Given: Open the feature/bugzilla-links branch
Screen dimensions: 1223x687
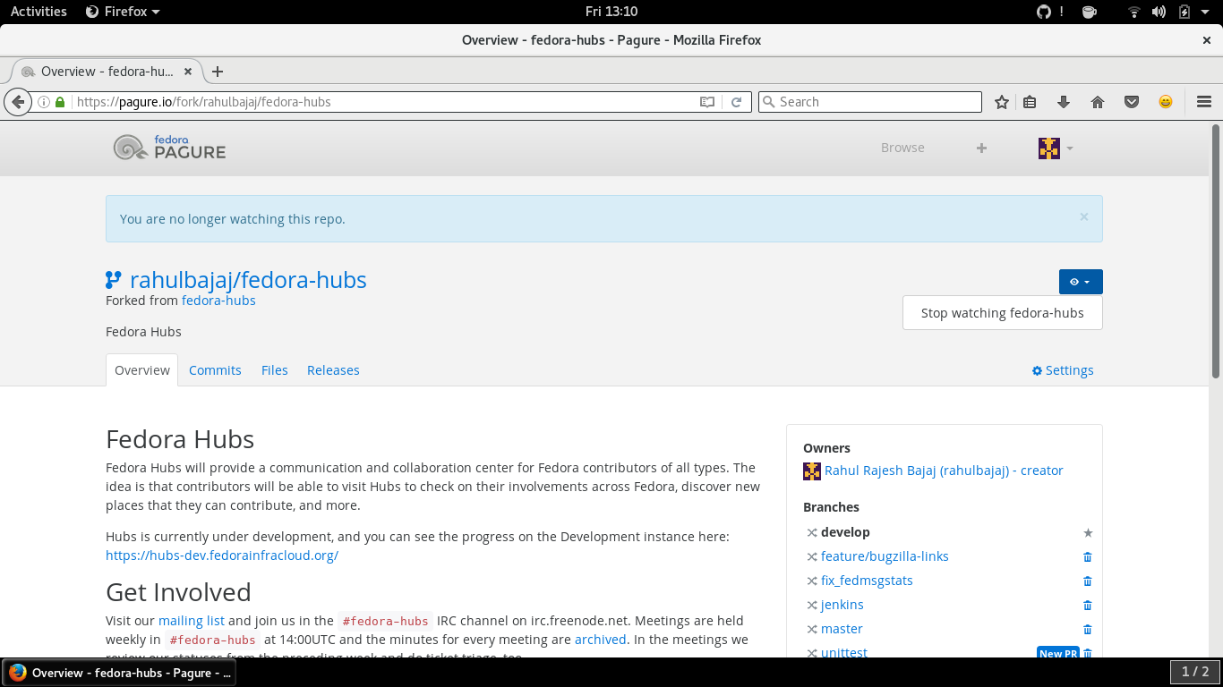Looking at the screenshot, I should [885, 556].
